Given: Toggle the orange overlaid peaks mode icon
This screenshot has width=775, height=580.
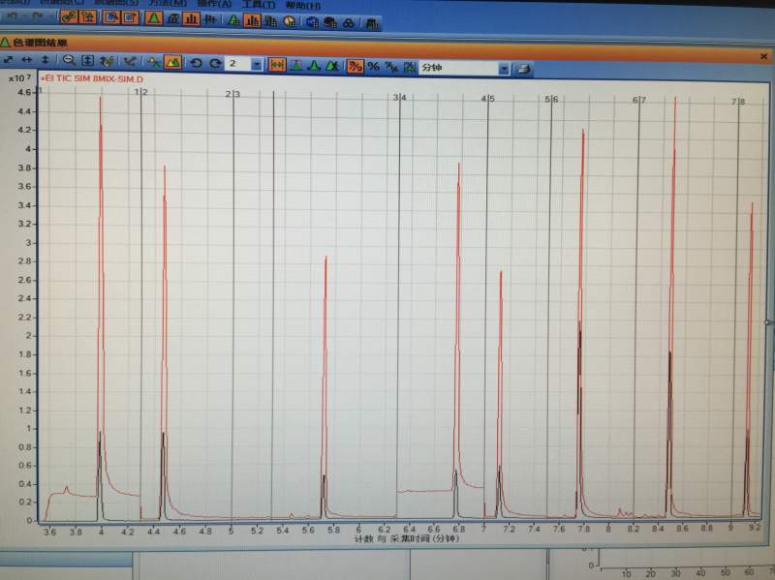Looking at the screenshot, I should (x=172, y=62).
